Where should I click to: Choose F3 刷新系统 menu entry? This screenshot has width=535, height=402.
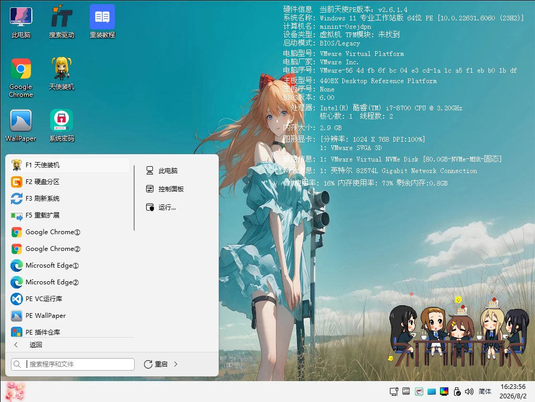coord(69,199)
